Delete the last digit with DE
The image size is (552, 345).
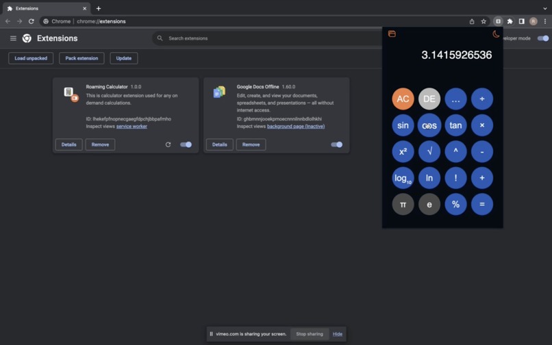[429, 99]
